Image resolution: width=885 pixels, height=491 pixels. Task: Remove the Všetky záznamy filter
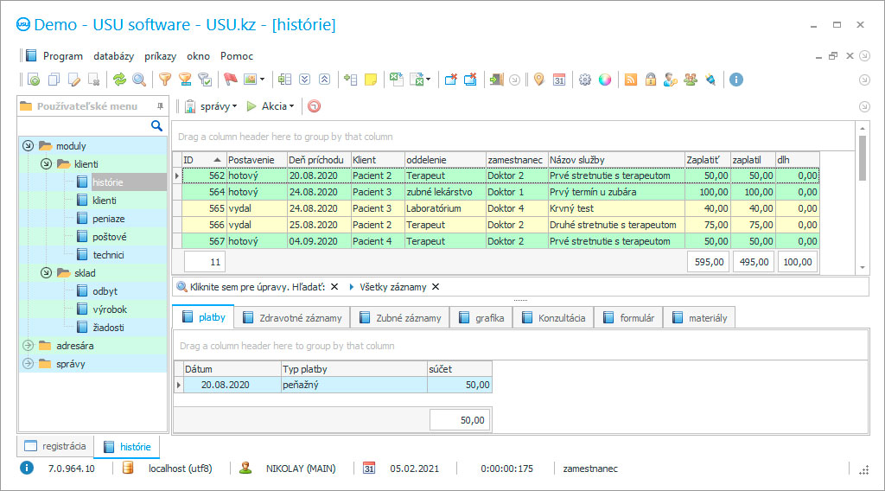point(436,287)
